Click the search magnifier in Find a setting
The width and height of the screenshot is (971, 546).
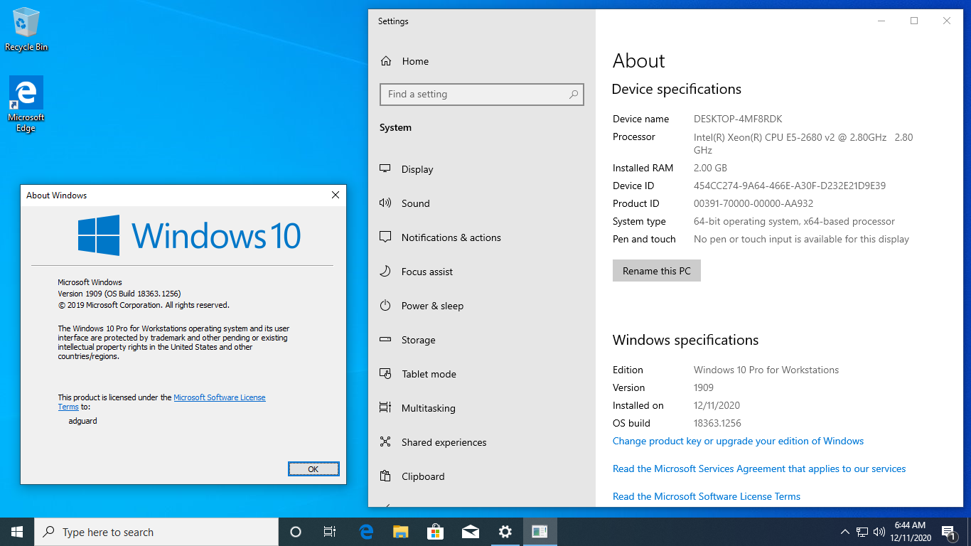point(574,94)
